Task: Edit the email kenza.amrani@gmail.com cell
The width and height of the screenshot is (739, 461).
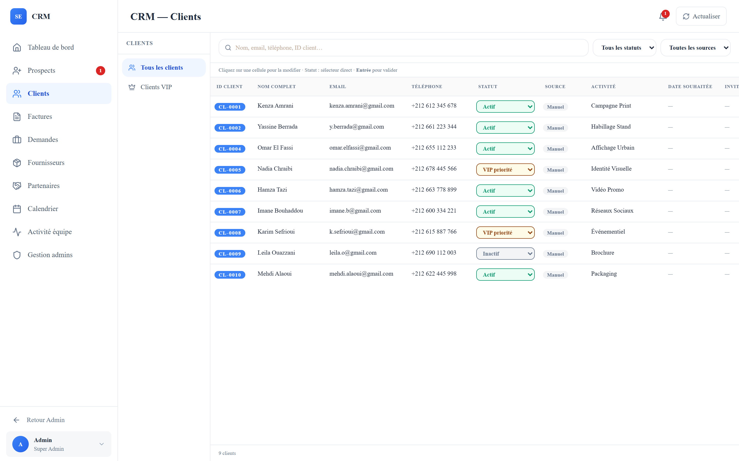Action: coord(362,106)
